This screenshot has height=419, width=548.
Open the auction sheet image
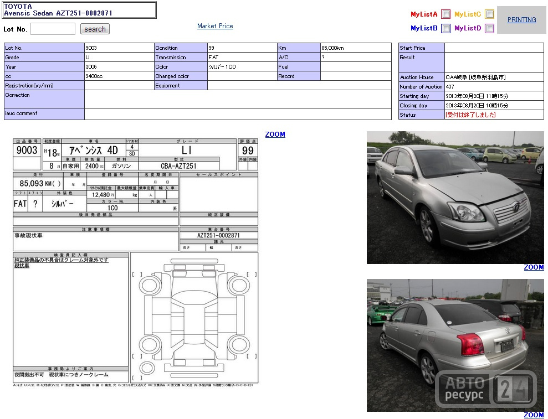click(x=136, y=262)
